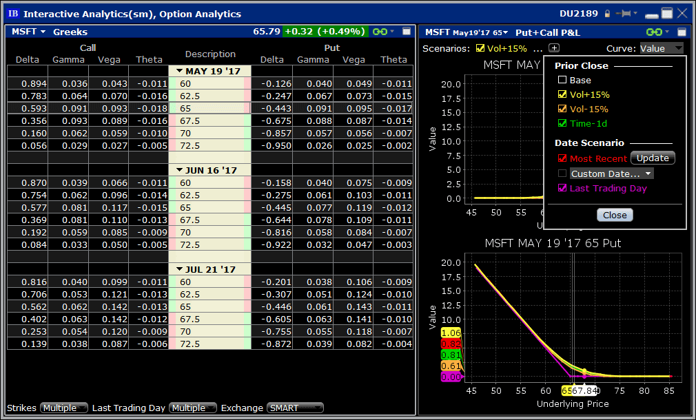
Task: Select the 70 strike under JUN 16 '17
Action: (x=210, y=233)
